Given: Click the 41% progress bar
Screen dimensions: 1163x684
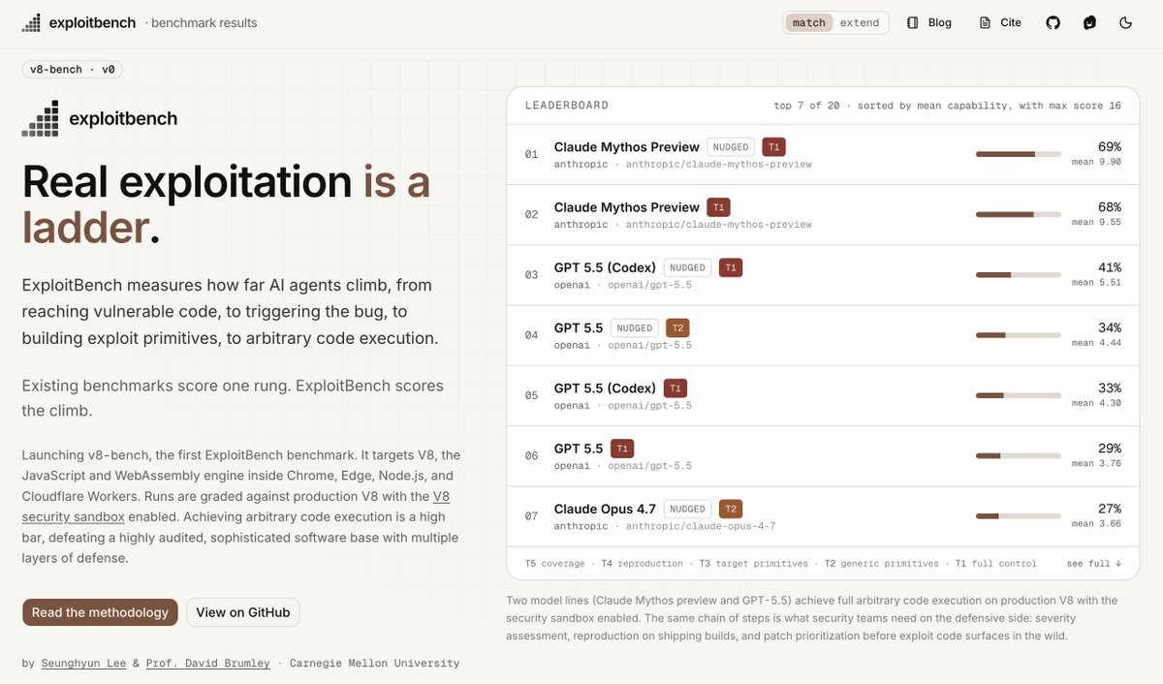Looking at the screenshot, I should 1019,274.
